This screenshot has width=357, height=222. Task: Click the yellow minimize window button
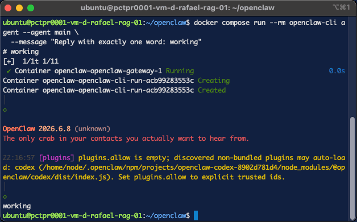(19, 8)
